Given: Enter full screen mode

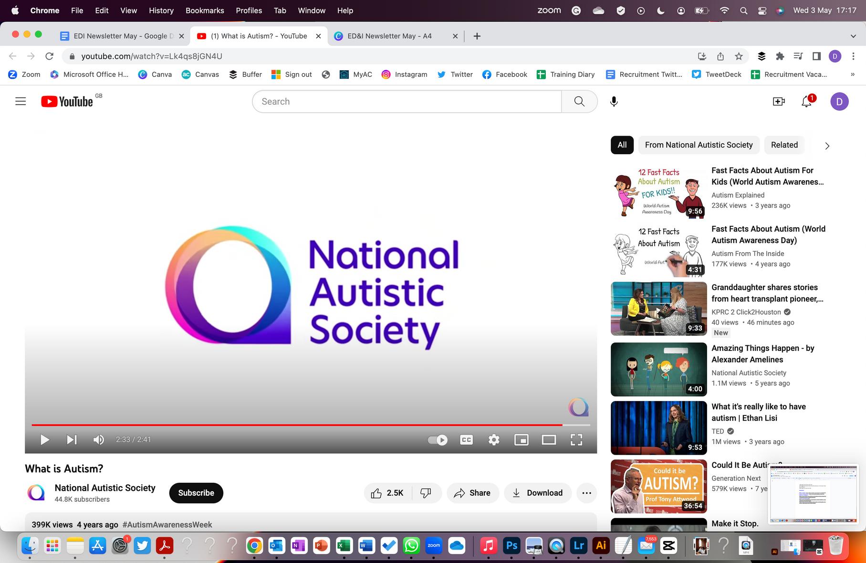Looking at the screenshot, I should point(576,439).
